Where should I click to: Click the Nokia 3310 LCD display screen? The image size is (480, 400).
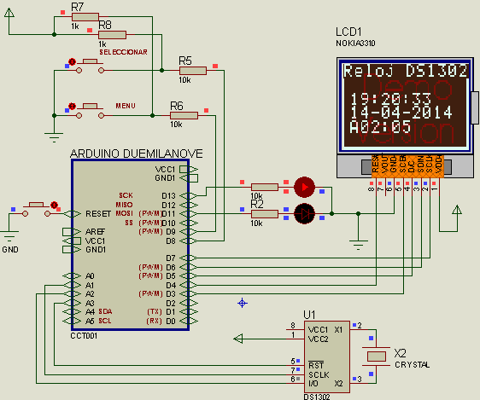(x=405, y=105)
